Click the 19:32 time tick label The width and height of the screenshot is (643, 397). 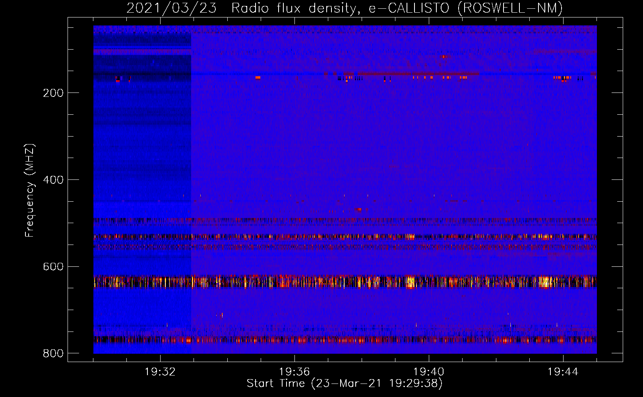click(160, 372)
